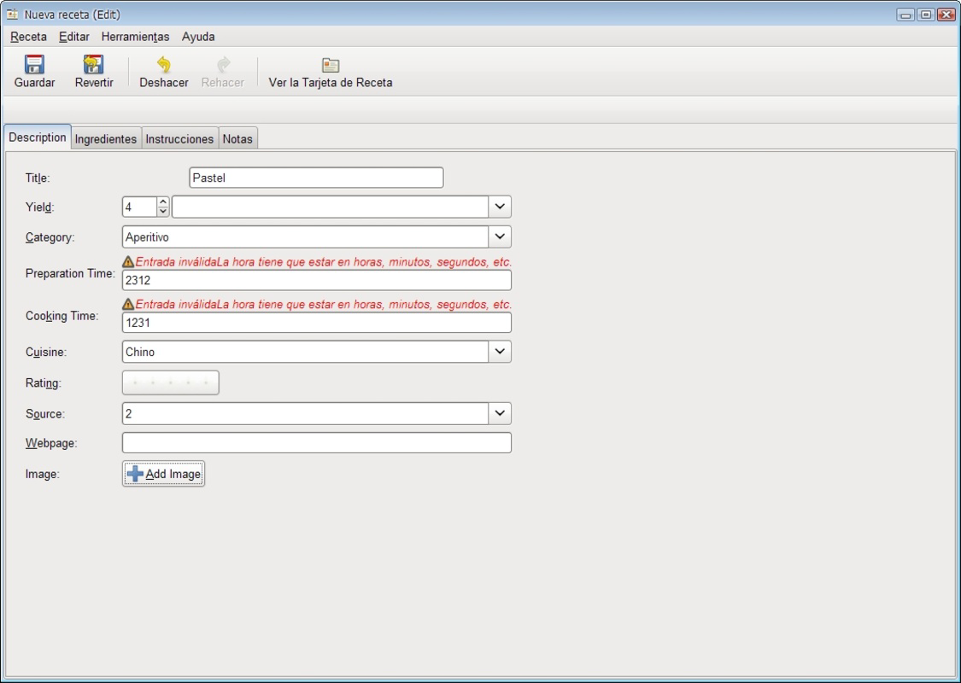Click the Yield label
The height and width of the screenshot is (683, 961).
[40, 207]
